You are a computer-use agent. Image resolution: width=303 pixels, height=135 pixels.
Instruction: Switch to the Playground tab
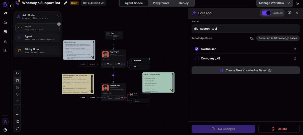coord(161,3)
